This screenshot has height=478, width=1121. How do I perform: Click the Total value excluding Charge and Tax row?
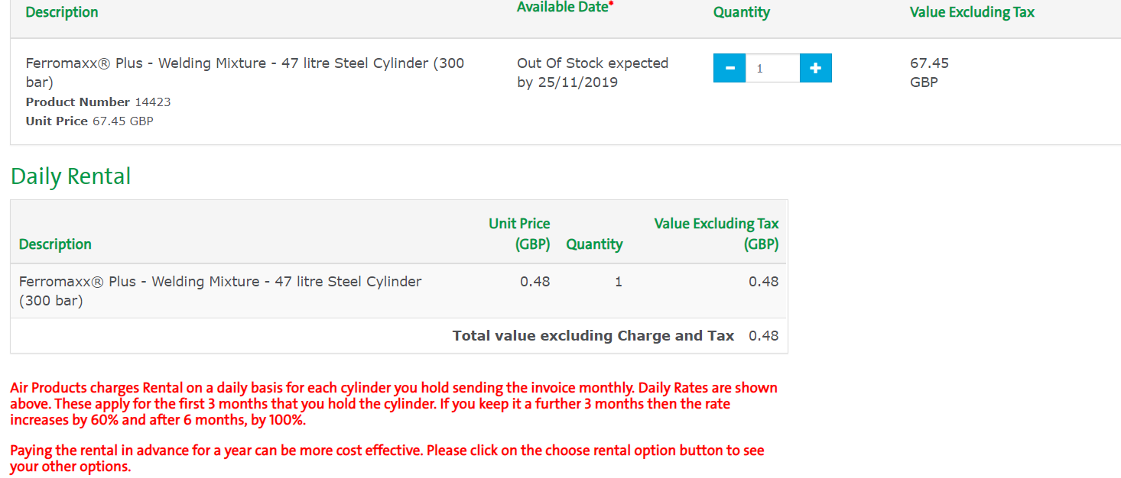(593, 336)
